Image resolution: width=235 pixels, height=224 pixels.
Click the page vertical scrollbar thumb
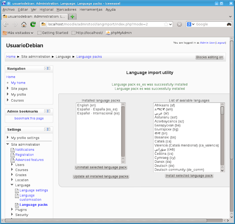pos(232,100)
